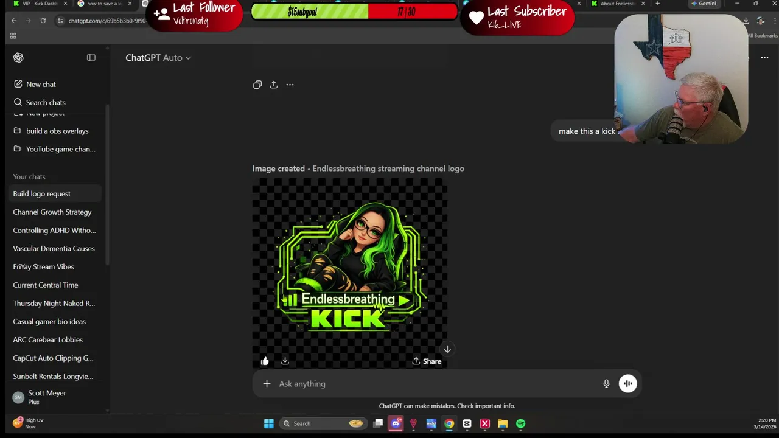
Task: Open the Windows Start menu
Action: point(268,423)
